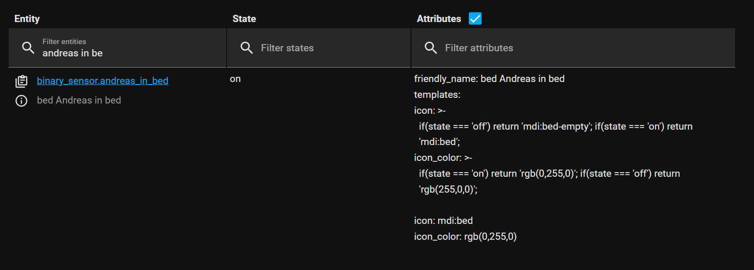
Task: Focus the Filter entities text field
Action: tap(117, 48)
